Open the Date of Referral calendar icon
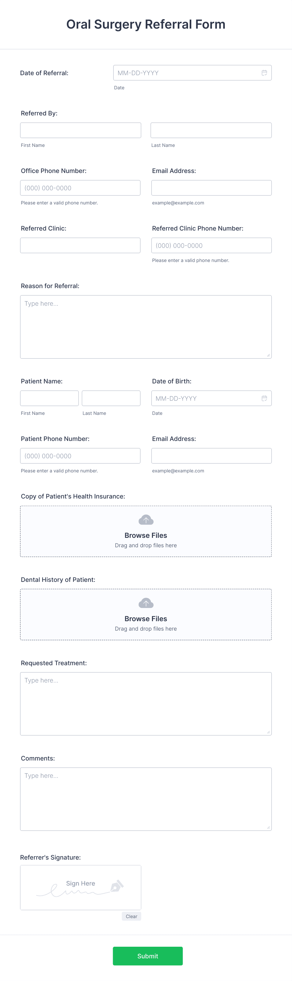292x981 pixels. (x=264, y=73)
